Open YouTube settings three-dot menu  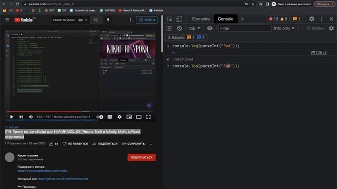[x=130, y=20]
